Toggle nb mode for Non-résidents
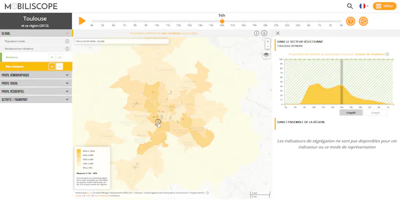This screenshot has width=400, height=201. [59, 67]
